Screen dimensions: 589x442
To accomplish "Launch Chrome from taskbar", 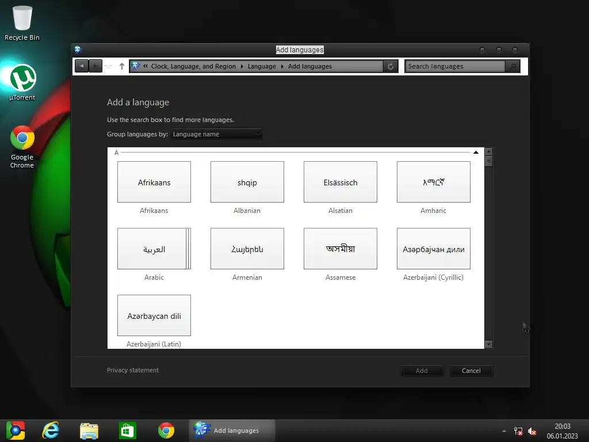I will coord(166,430).
